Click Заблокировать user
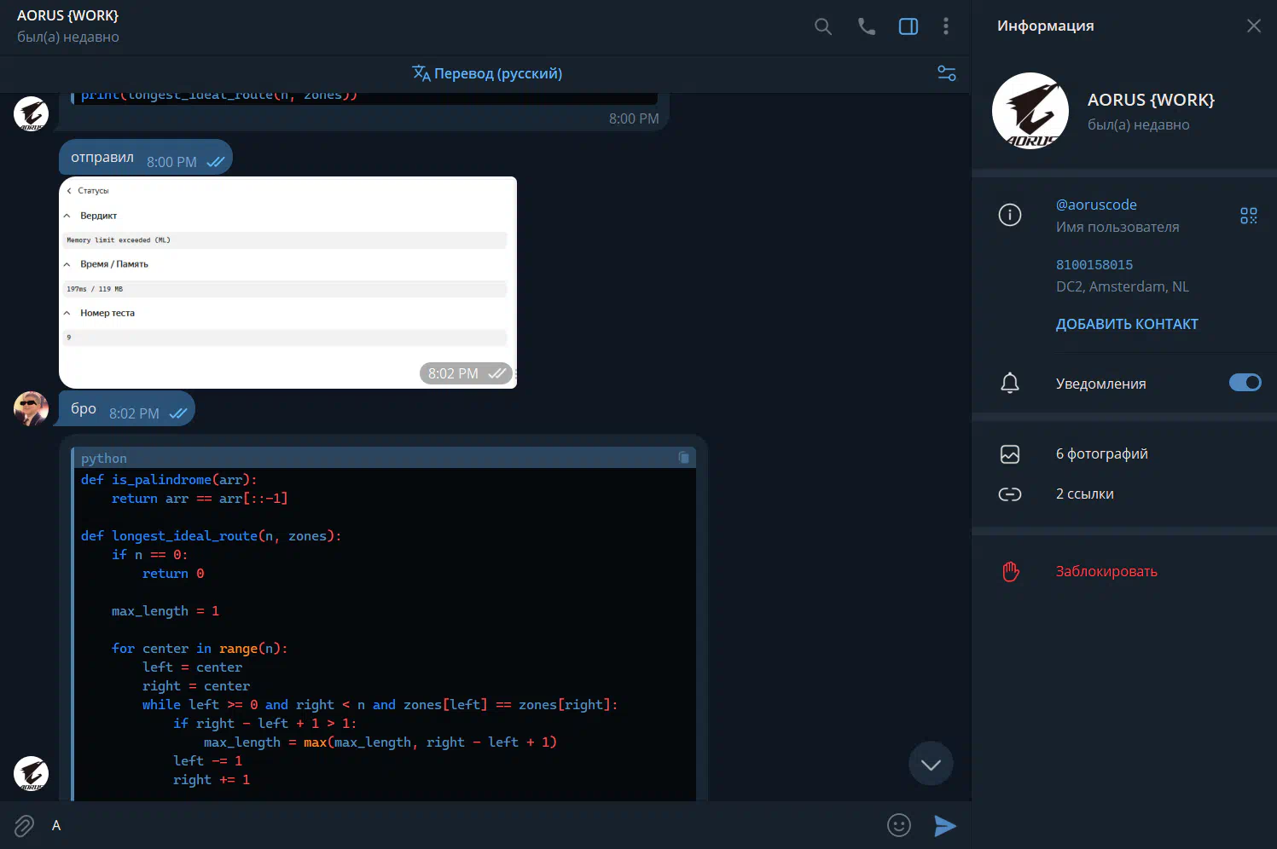This screenshot has width=1277, height=849. coord(1106,571)
